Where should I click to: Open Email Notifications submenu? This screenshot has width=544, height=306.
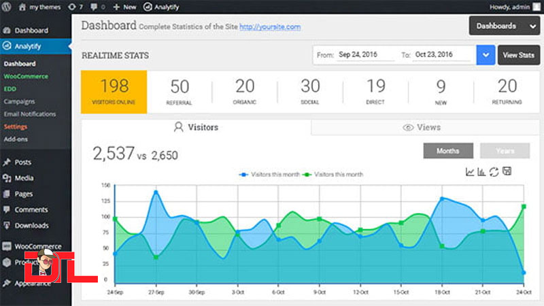click(x=30, y=114)
